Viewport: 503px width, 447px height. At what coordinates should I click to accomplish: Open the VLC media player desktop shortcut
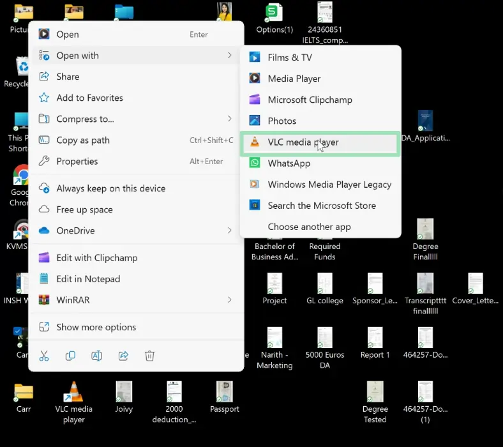(74, 392)
